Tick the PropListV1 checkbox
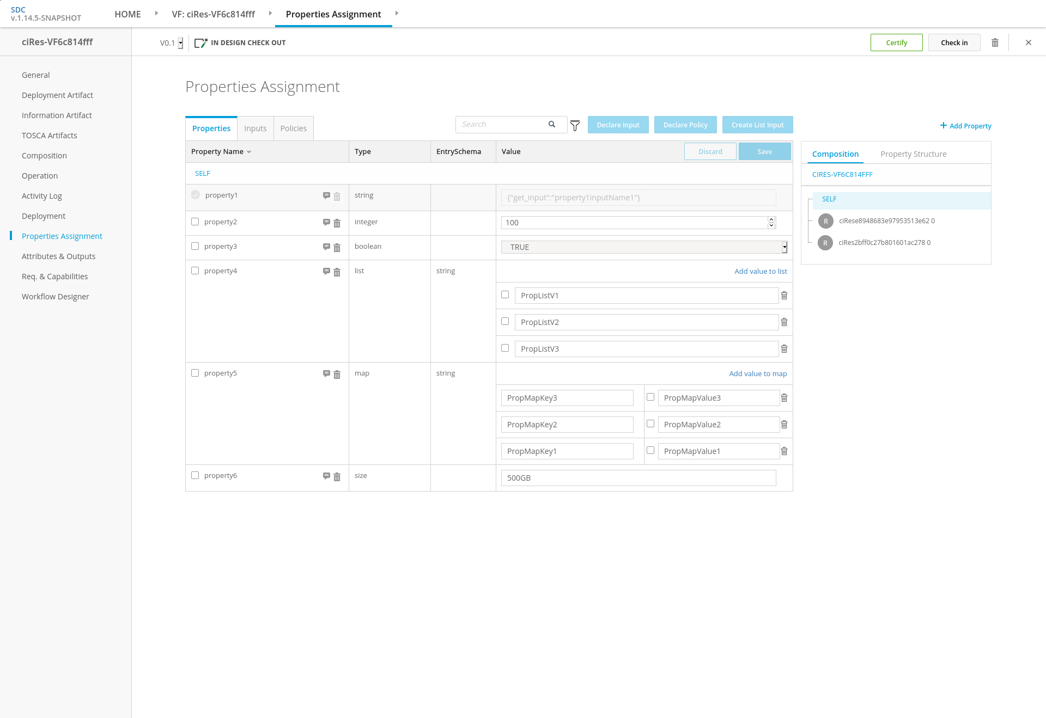 point(505,294)
